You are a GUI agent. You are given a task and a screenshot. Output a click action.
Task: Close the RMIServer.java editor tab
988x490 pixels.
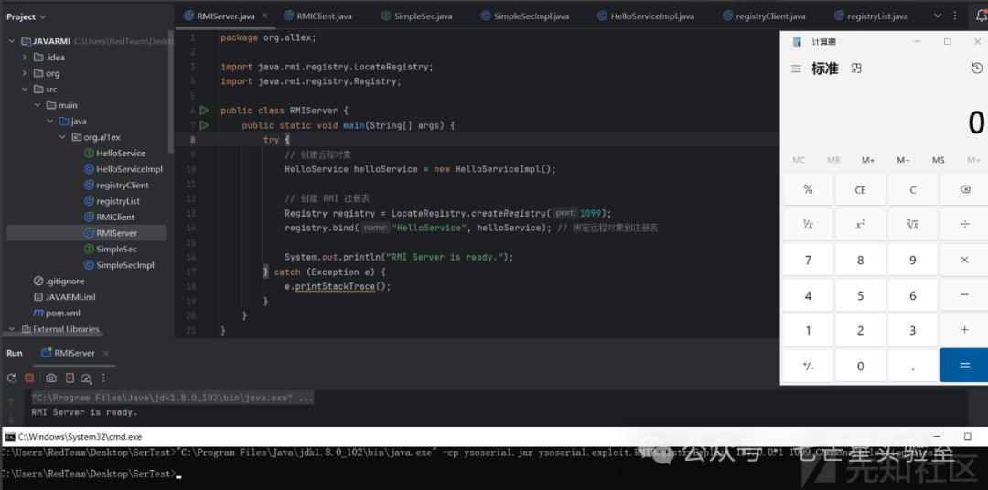click(x=265, y=16)
